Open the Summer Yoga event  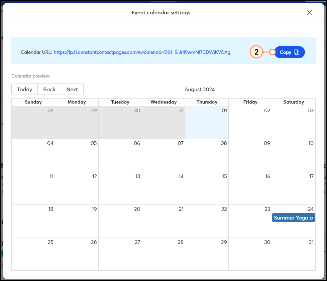pyautogui.click(x=294, y=218)
